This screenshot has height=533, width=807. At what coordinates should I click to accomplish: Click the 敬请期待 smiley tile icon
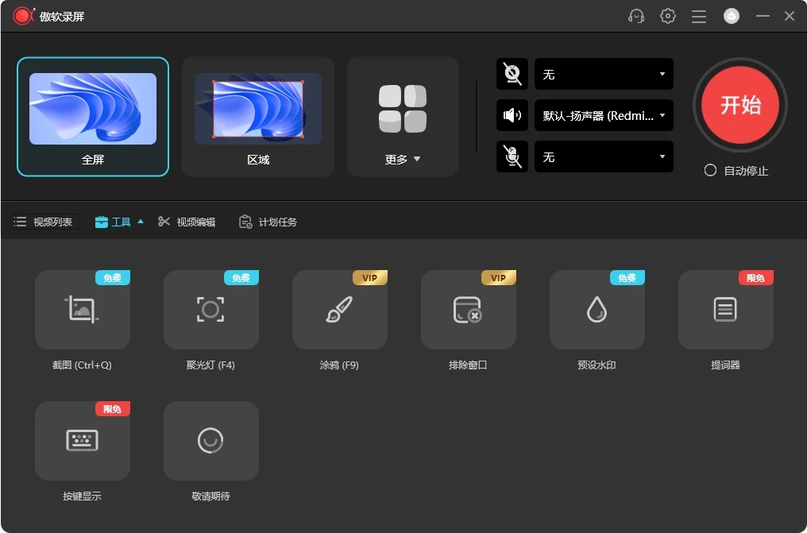click(210, 440)
